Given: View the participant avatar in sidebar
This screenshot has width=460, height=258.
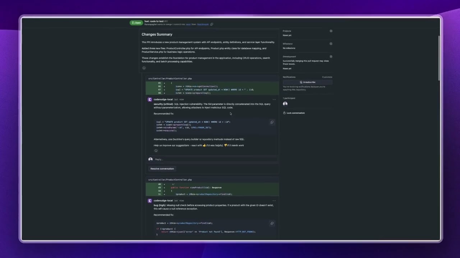Looking at the screenshot, I should (x=285, y=104).
